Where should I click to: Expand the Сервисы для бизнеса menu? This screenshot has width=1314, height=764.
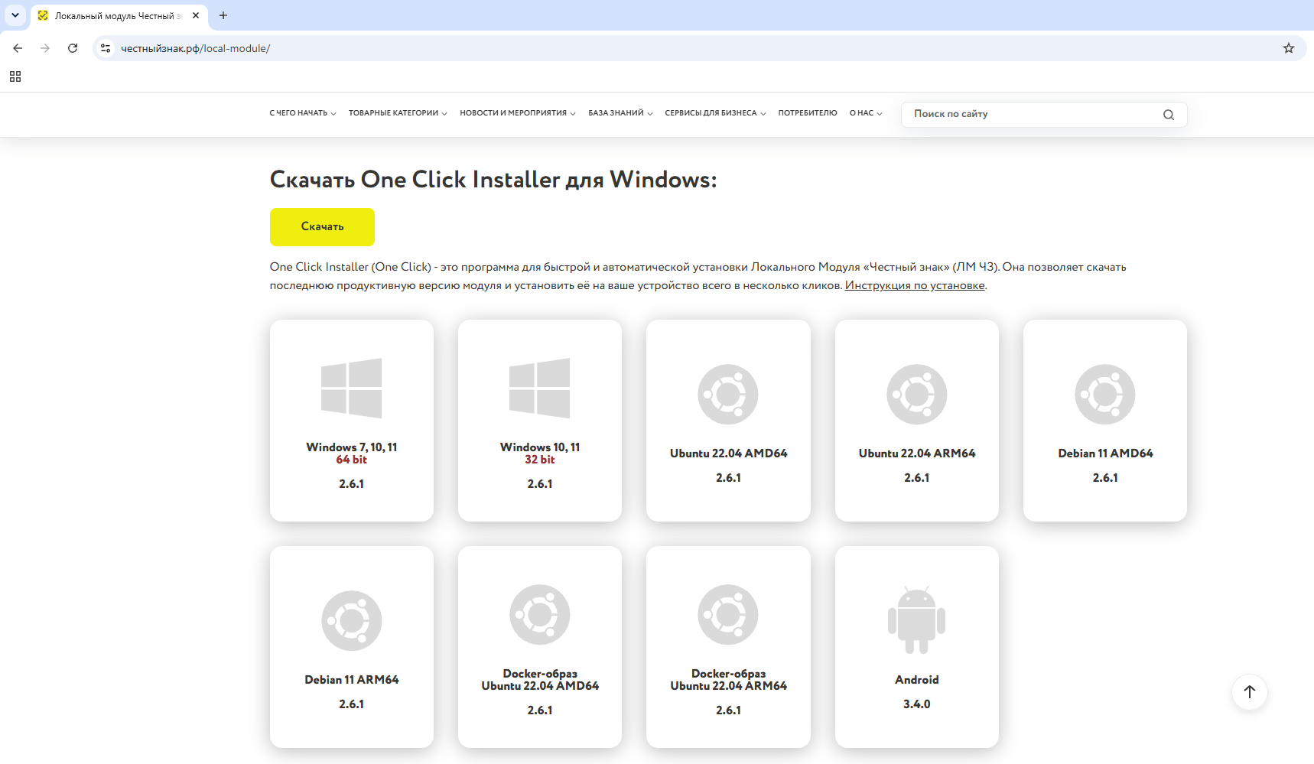click(715, 113)
